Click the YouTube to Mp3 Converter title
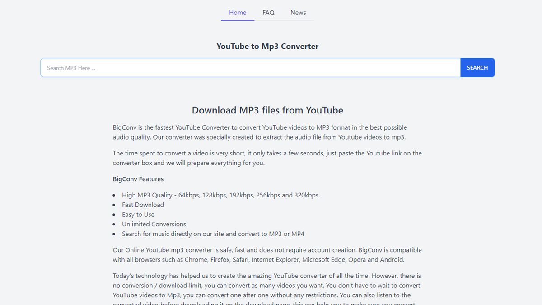The height and width of the screenshot is (305, 542). point(267,46)
